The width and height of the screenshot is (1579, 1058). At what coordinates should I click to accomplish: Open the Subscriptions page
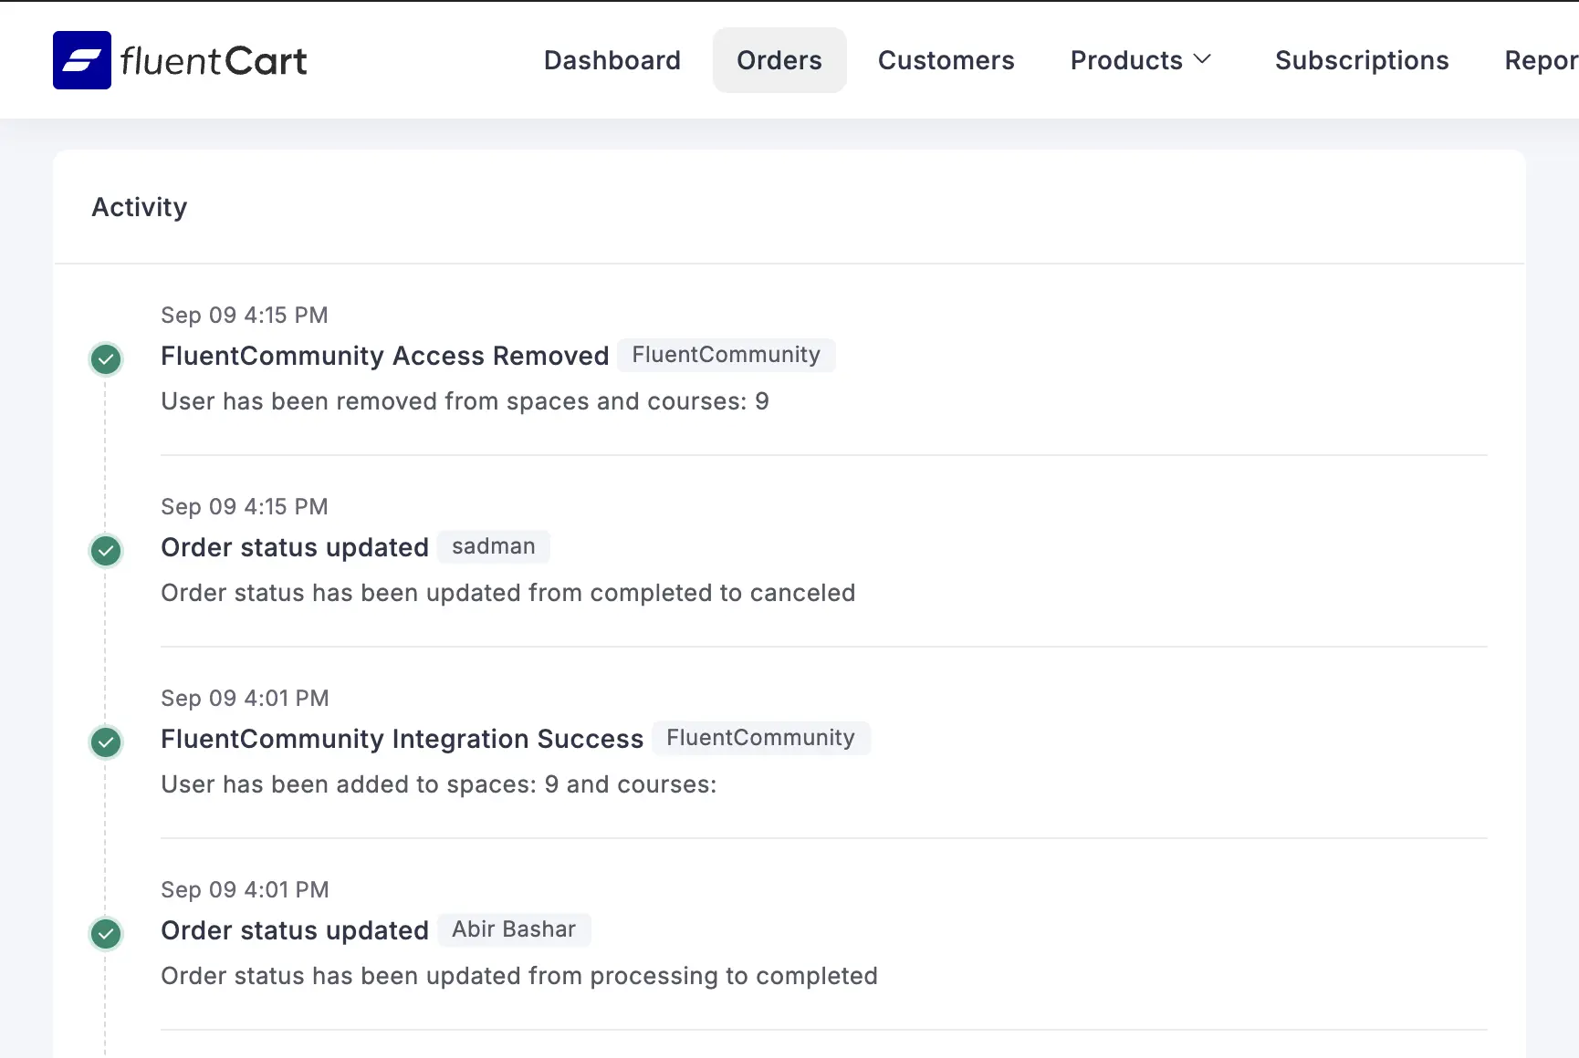(x=1362, y=60)
